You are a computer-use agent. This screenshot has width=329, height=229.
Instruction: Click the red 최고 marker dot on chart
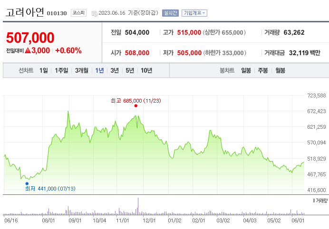pos(136,105)
